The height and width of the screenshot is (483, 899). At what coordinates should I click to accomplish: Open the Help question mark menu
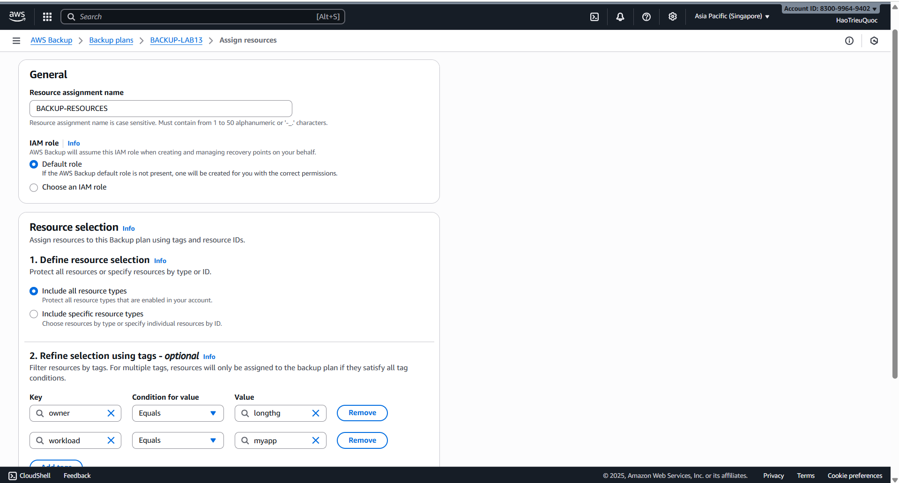point(646,16)
